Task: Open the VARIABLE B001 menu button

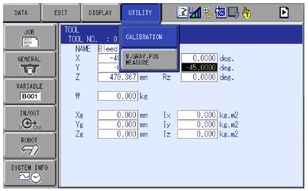Action: [x=30, y=91]
